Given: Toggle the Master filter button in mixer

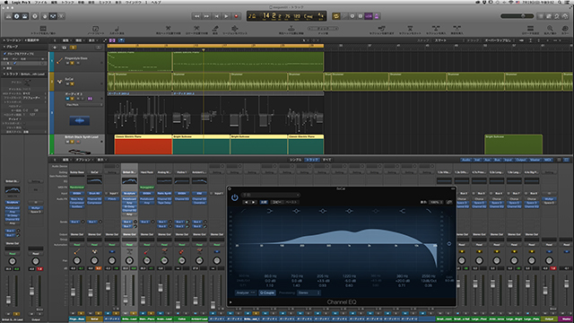Looking at the screenshot, I should (535, 160).
